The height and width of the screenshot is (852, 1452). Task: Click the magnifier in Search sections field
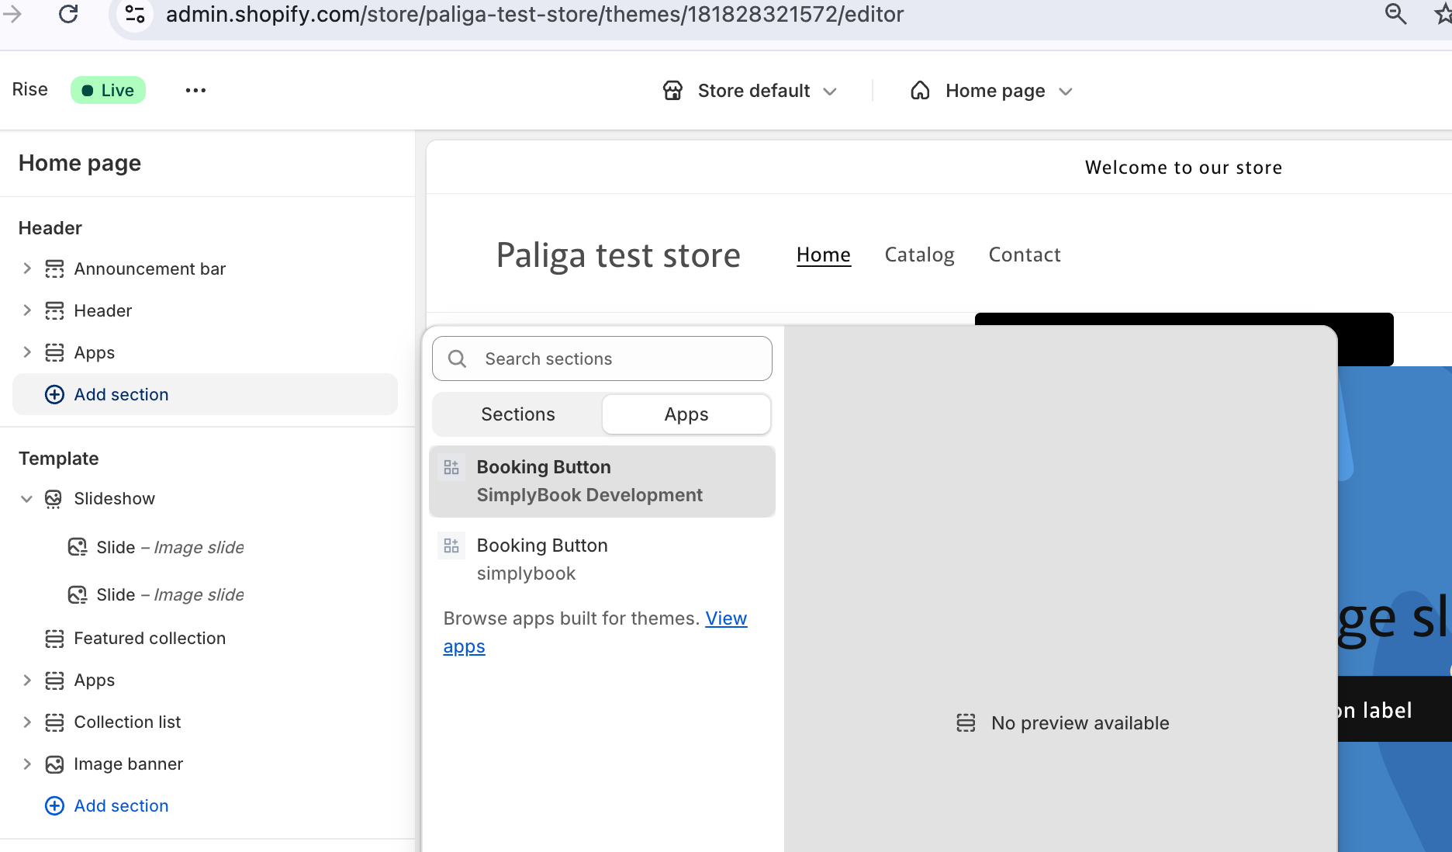pos(457,358)
